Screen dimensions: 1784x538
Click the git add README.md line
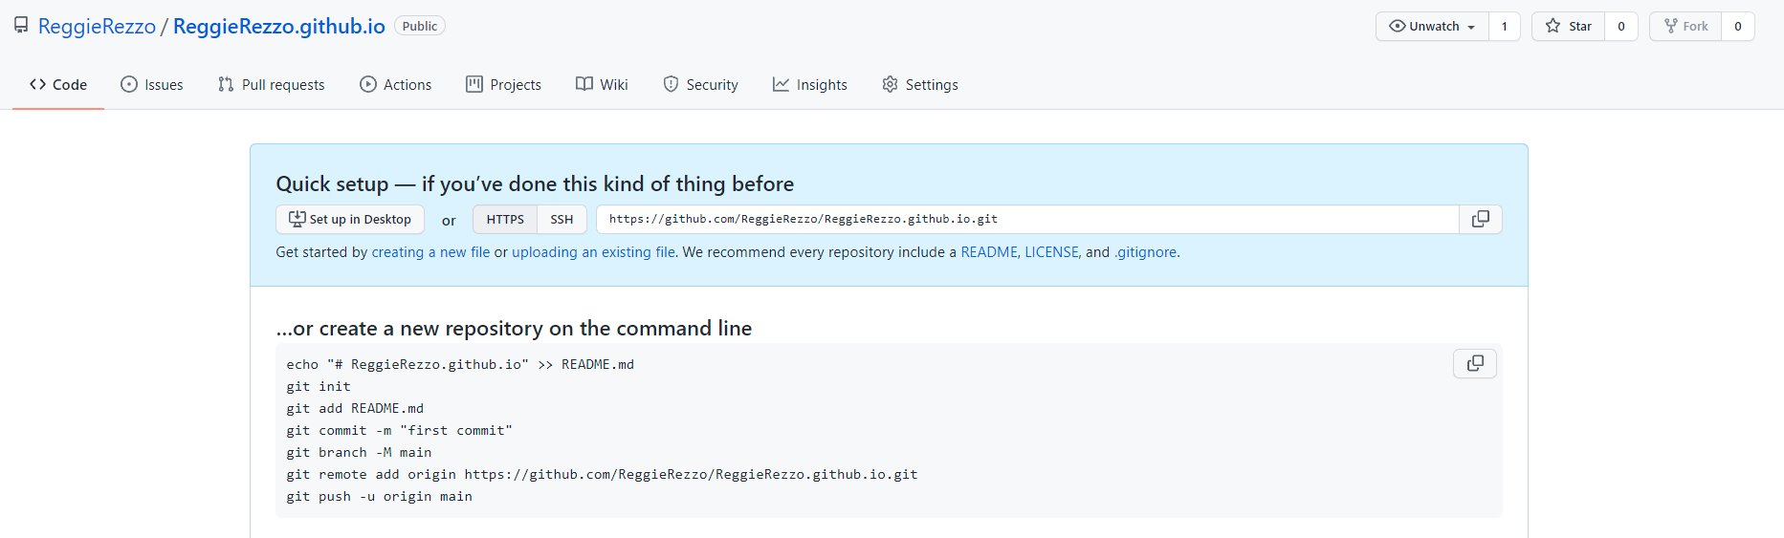(355, 408)
